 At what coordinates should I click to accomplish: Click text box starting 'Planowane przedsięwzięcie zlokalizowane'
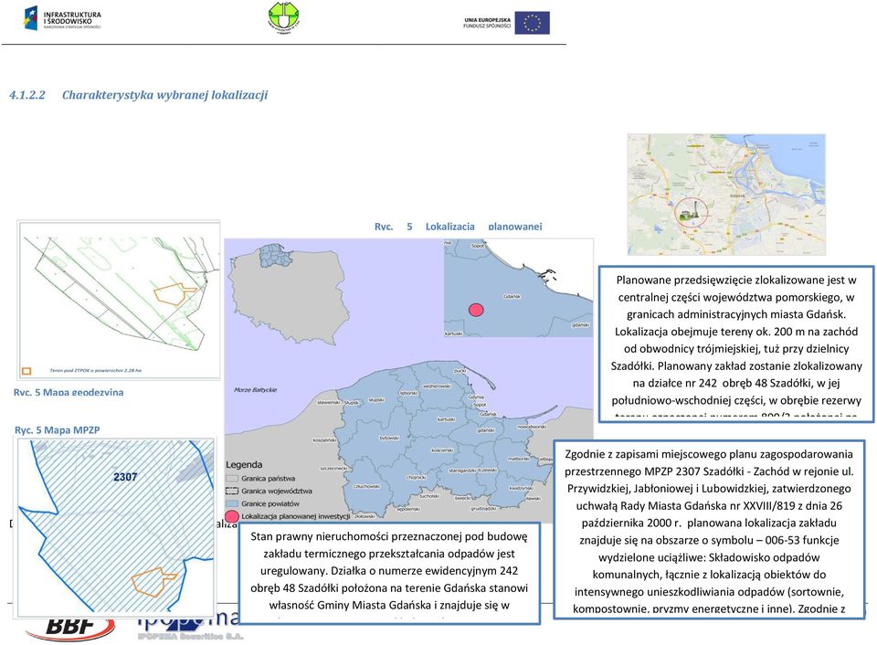pyautogui.click(x=736, y=344)
